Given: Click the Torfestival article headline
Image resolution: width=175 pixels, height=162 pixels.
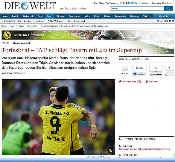Looking at the screenshot, I should (71, 50).
